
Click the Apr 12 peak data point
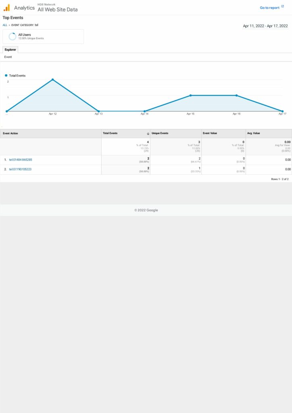tap(52, 79)
